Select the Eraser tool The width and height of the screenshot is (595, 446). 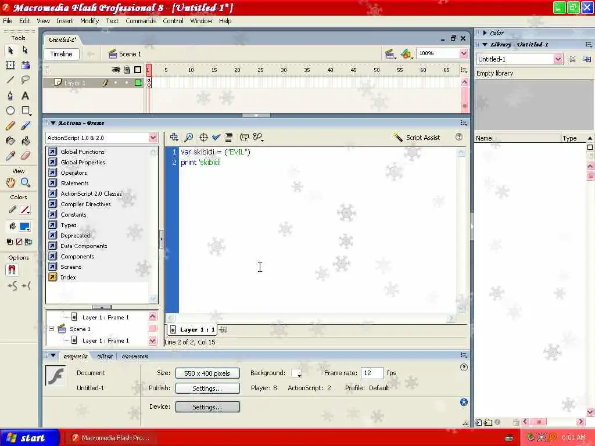(26, 156)
